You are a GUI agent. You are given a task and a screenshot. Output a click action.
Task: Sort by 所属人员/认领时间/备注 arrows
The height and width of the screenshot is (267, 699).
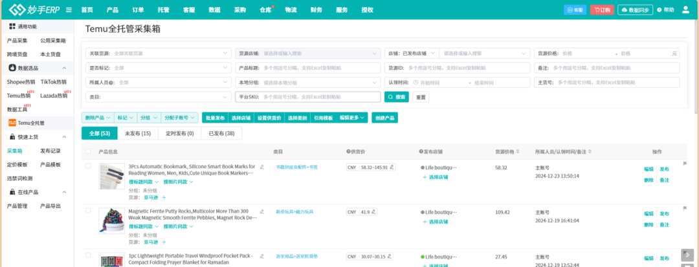(590, 152)
